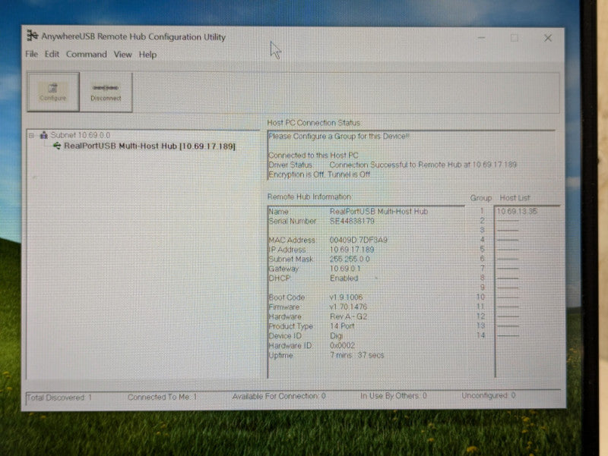Click Group number 1 row
Screen dimensions: 608x456
pyautogui.click(x=482, y=211)
